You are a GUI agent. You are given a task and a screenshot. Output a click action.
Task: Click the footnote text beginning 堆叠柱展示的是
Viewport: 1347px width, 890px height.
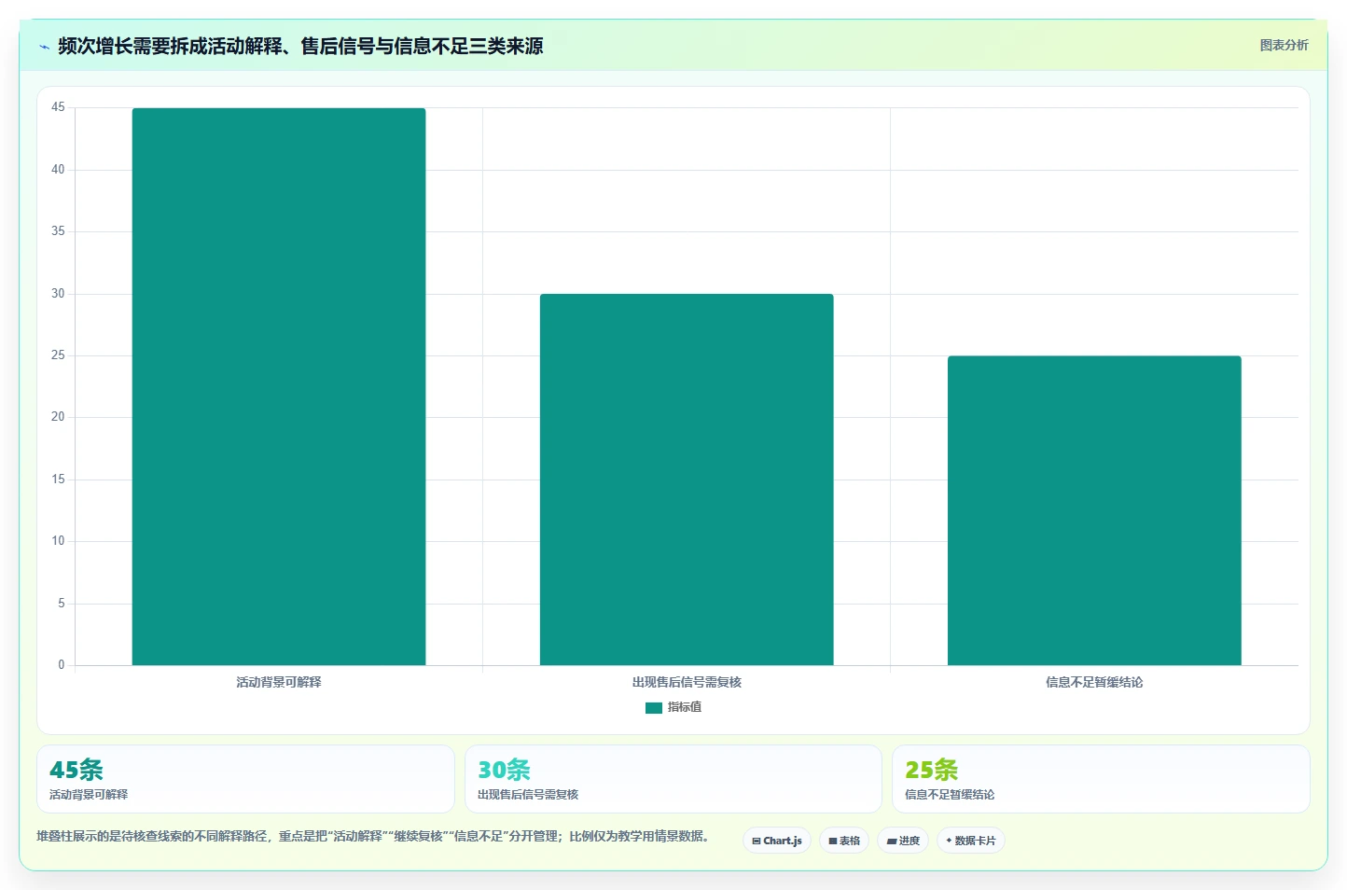point(372,836)
